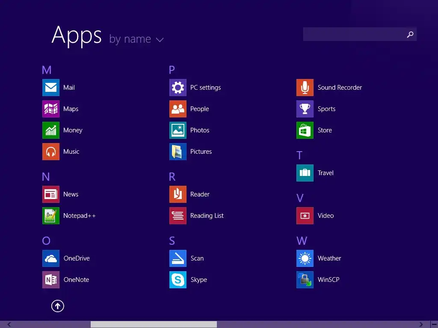This screenshot has width=438, height=328.
Task: Launch the Skype icon
Action: coord(178,280)
